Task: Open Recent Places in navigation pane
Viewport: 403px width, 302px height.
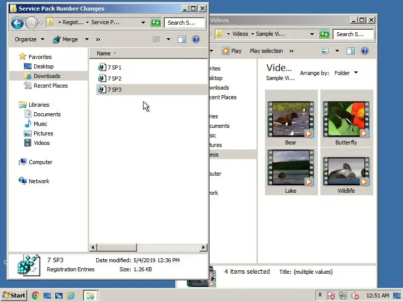Action: 45,86
